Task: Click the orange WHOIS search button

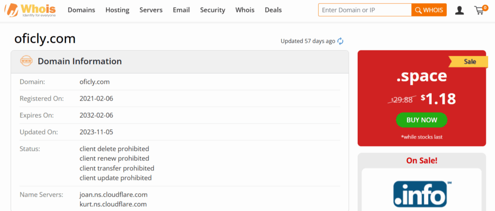Action: click(x=429, y=10)
